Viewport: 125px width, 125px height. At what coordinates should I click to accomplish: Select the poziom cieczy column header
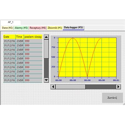33,37
